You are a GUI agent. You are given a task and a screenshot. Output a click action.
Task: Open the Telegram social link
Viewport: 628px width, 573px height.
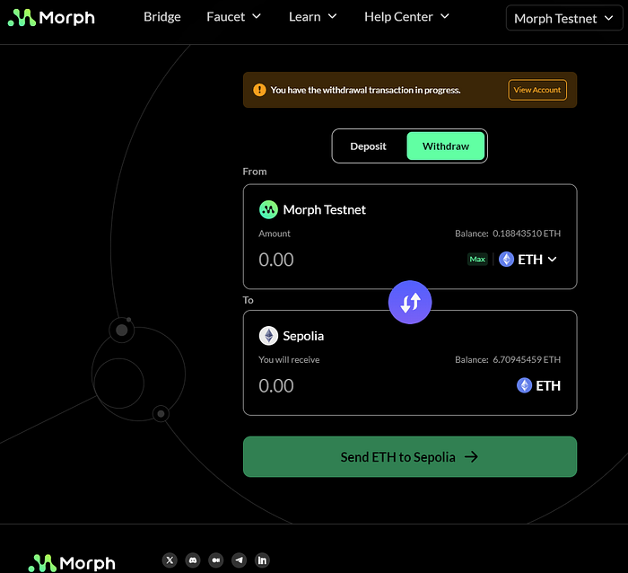tap(240, 560)
